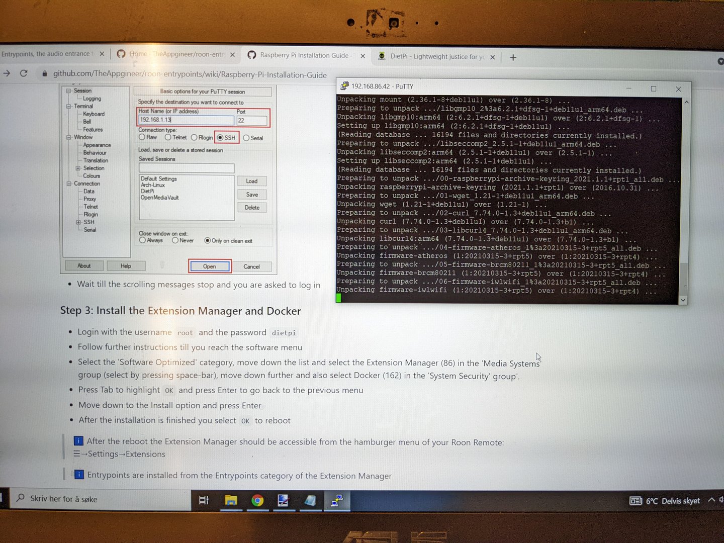Click down arrow on PuTTY terminal scrollbar
This screenshot has width=724, height=543.
(683, 300)
